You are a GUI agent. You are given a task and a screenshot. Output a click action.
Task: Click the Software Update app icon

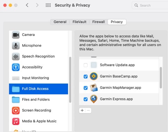coord(94,65)
